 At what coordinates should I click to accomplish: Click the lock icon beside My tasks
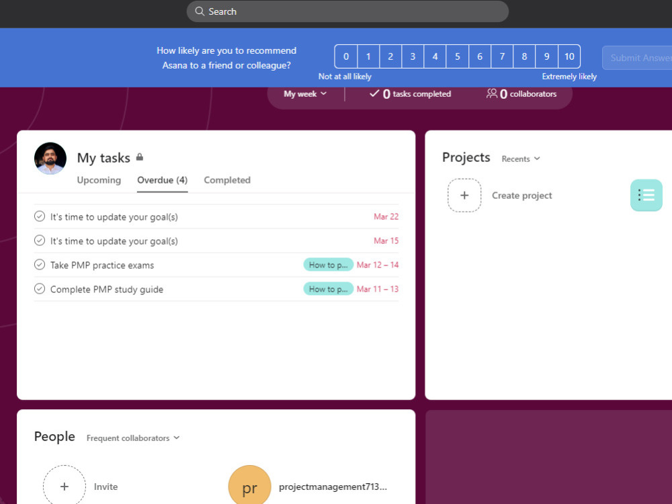pos(140,157)
